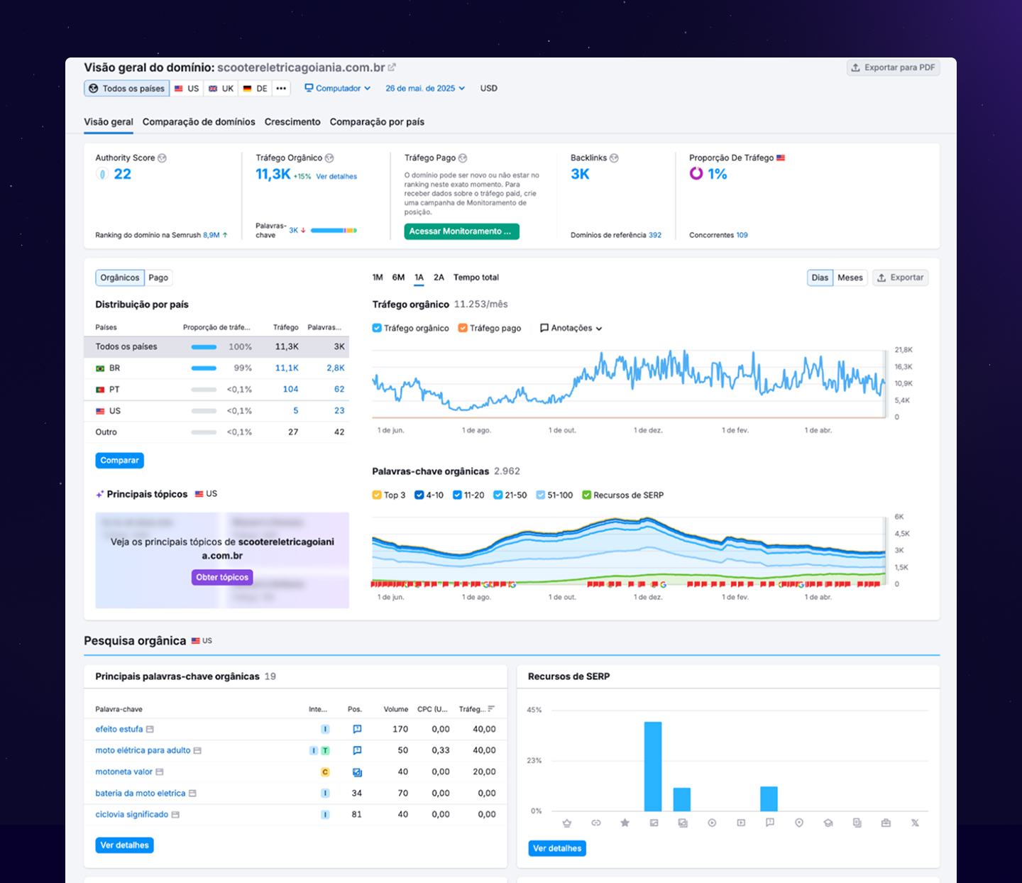The width and height of the screenshot is (1022, 883).
Task: Open SERP preview icon beside ciclovia significado
Action: (x=175, y=815)
